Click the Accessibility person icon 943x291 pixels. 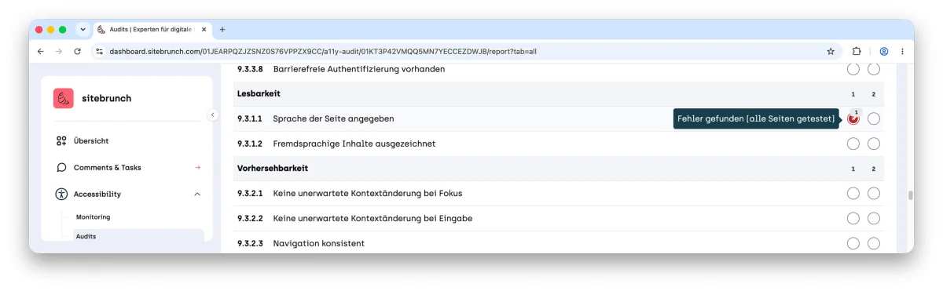point(61,195)
